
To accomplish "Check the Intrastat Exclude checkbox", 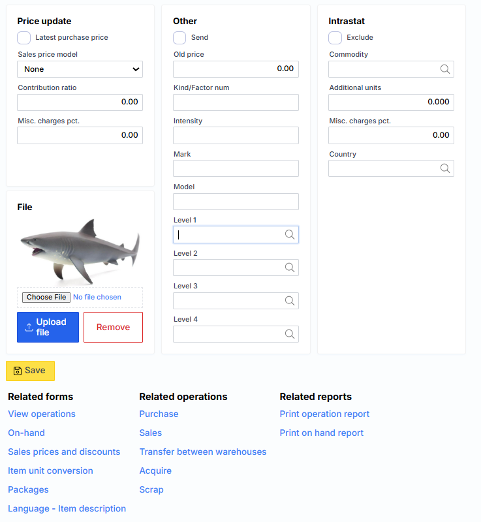I will click(x=335, y=38).
